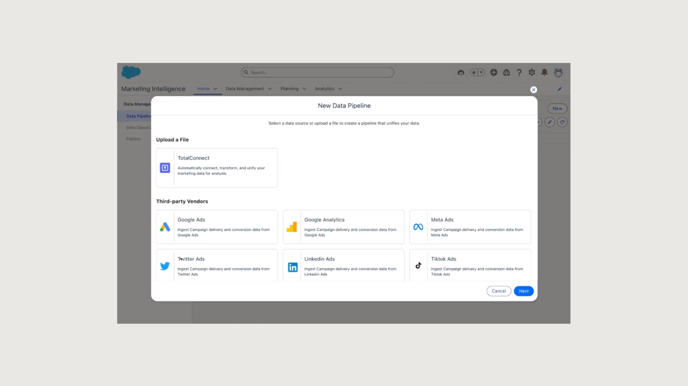The width and height of the screenshot is (688, 386).
Task: Open the Setup gear icon
Action: (532, 72)
